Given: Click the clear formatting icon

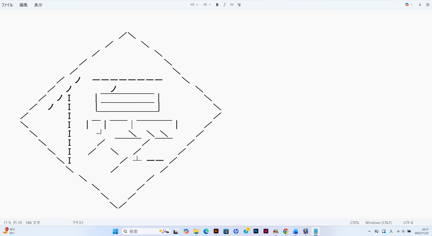Looking at the screenshot, I should tap(239, 5).
